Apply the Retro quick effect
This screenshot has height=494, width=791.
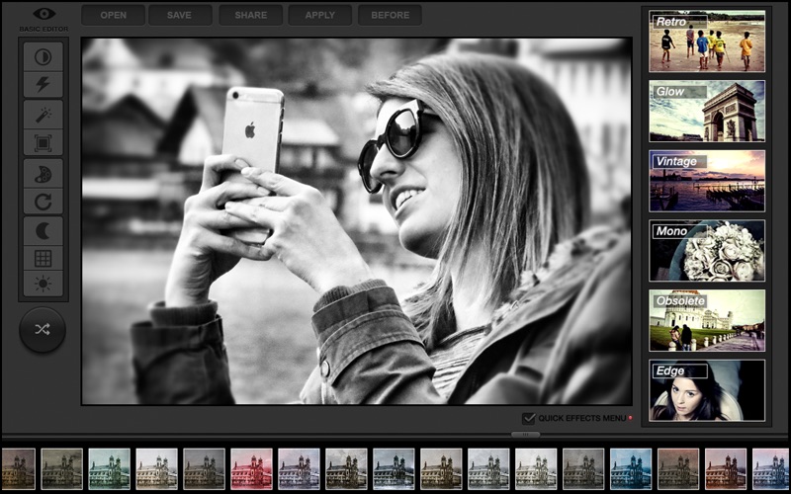coord(707,41)
